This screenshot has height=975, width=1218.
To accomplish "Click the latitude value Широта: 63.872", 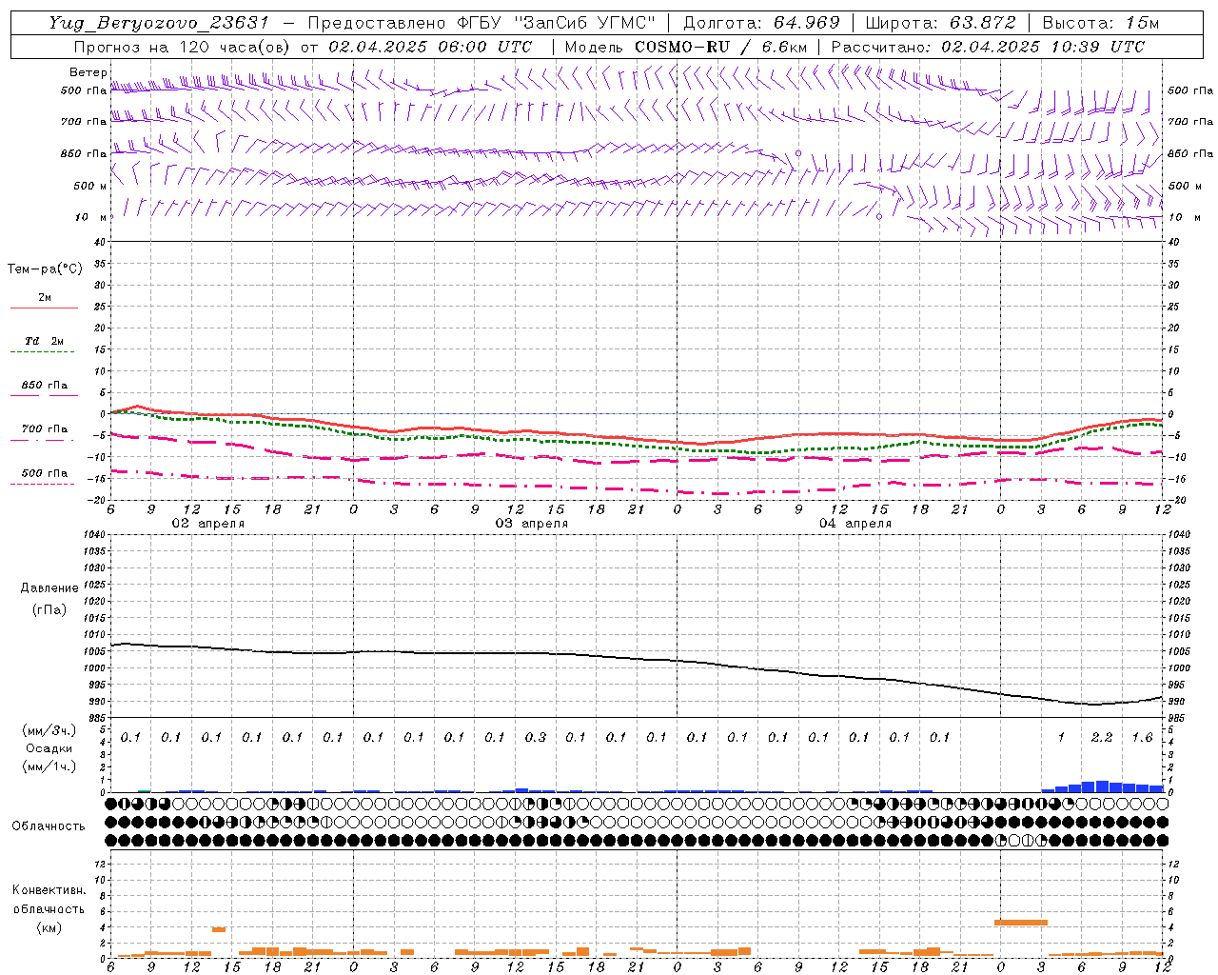I will [x=940, y=23].
